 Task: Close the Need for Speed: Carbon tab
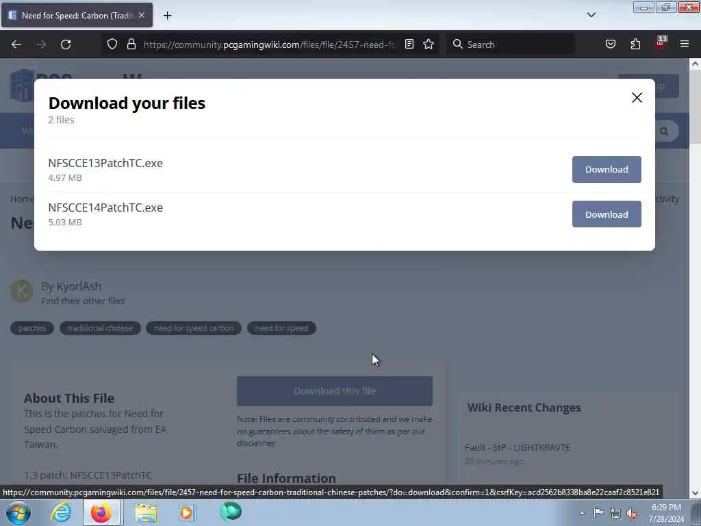pyautogui.click(x=142, y=15)
